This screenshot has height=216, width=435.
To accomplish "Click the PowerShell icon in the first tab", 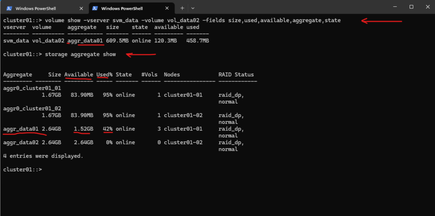I will pyautogui.click(x=9, y=8).
